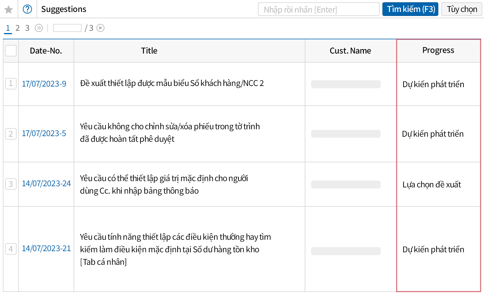This screenshot has height=295, width=484.
Task: Select row 1 checkbox
Action: tap(11, 84)
